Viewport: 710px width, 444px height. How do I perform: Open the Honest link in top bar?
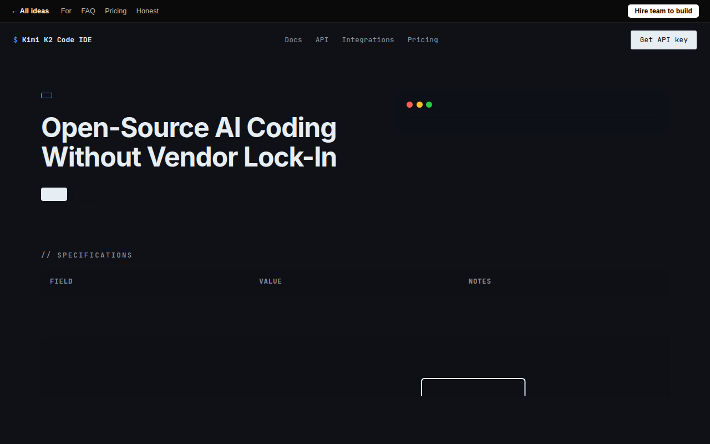pos(148,11)
